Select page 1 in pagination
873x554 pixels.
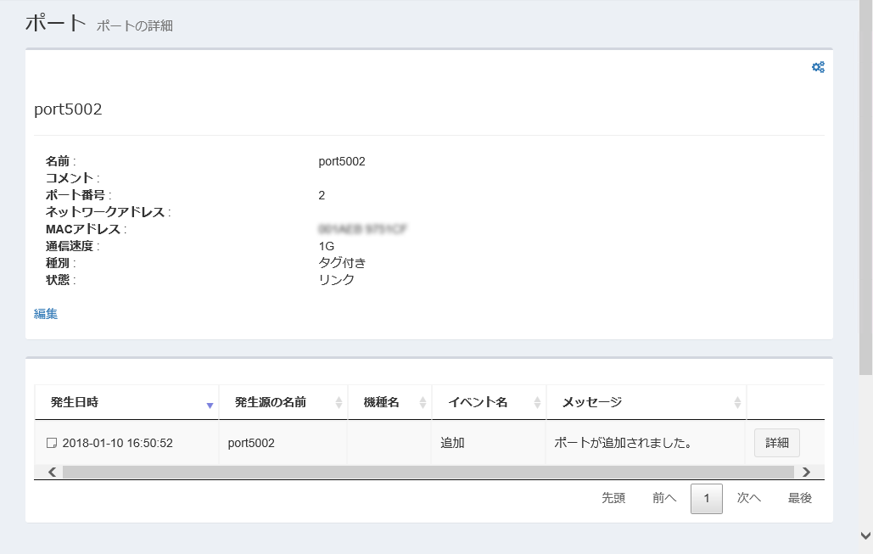(706, 499)
